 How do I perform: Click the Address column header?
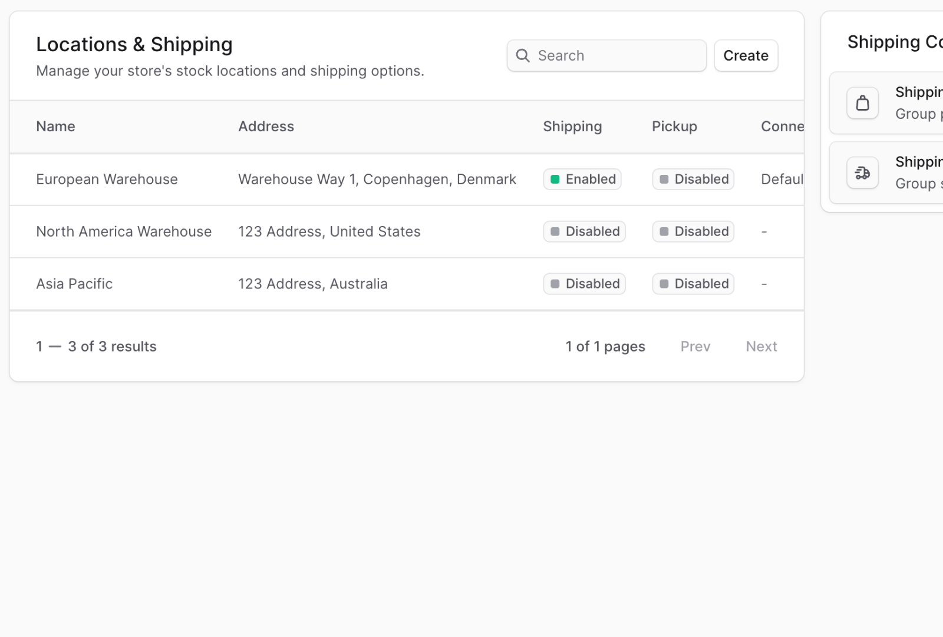(x=266, y=126)
